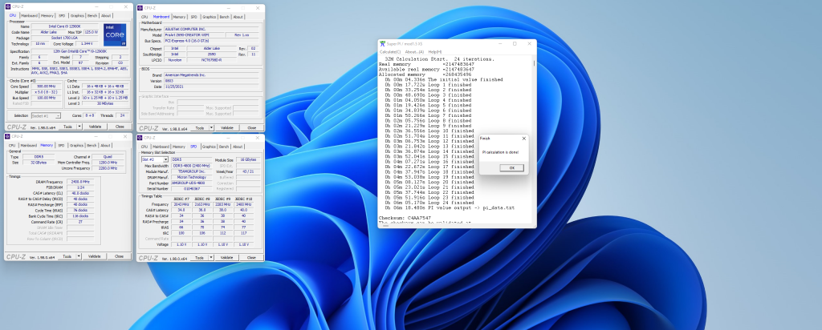This screenshot has height=330, width=822.
Task: Click the Intel Core i9 logo badge
Action: pyautogui.click(x=115, y=35)
